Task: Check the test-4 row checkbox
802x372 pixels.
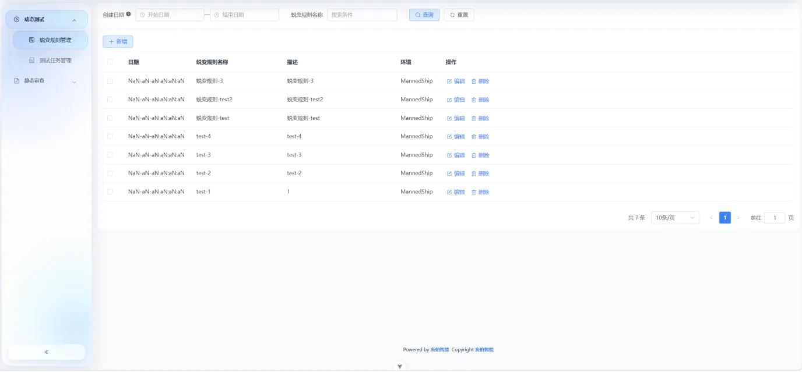Action: 110,136
